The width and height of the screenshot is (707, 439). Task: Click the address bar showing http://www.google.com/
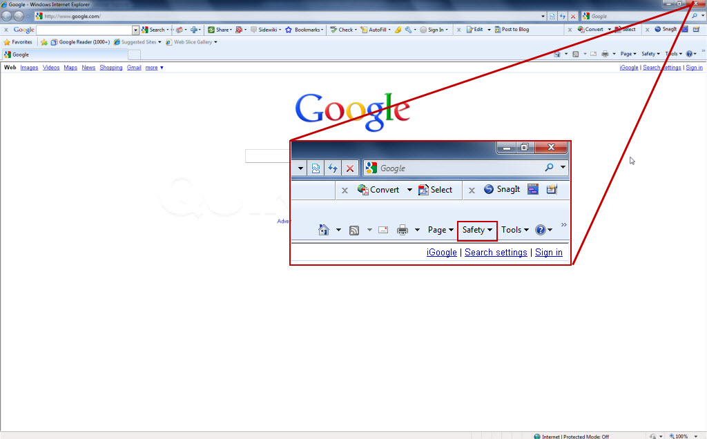291,17
